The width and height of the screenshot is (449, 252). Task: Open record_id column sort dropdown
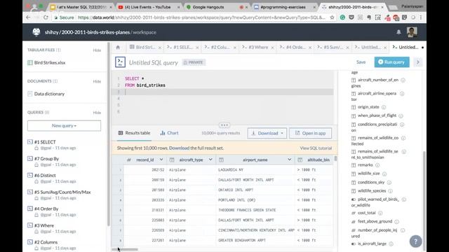[x=161, y=160]
